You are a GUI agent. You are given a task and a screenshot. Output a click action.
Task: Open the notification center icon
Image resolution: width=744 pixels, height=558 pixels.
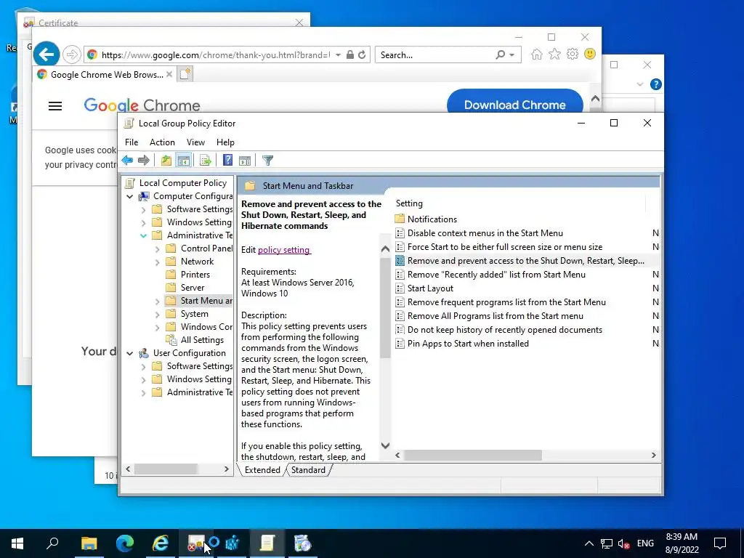[720, 543]
